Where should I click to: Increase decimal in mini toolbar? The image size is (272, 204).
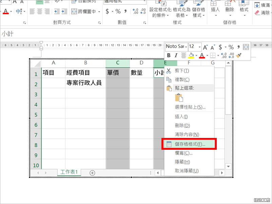(x=224, y=56)
